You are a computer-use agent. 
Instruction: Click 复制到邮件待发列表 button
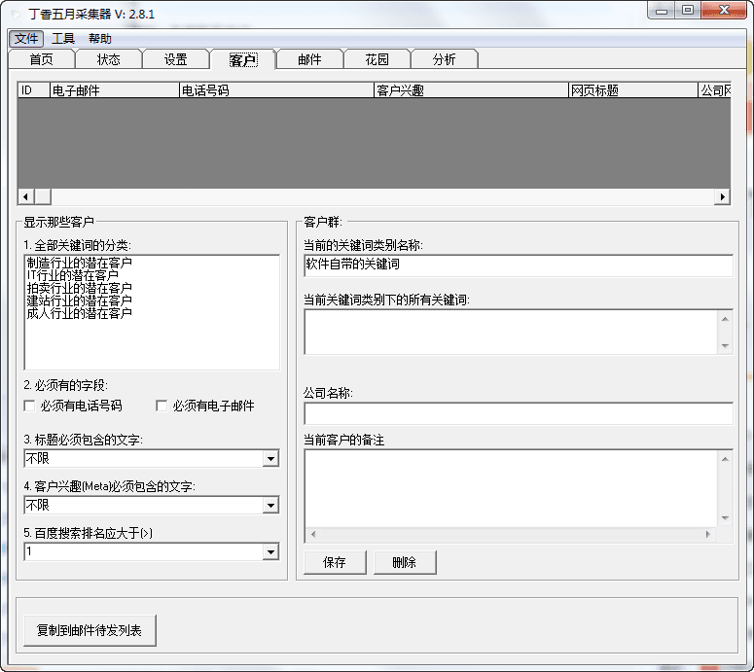[90, 630]
